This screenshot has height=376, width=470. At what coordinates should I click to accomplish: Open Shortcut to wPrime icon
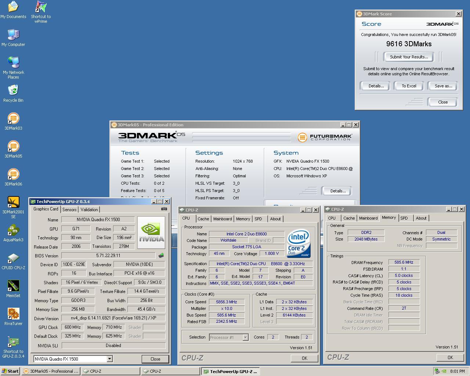(x=41, y=12)
